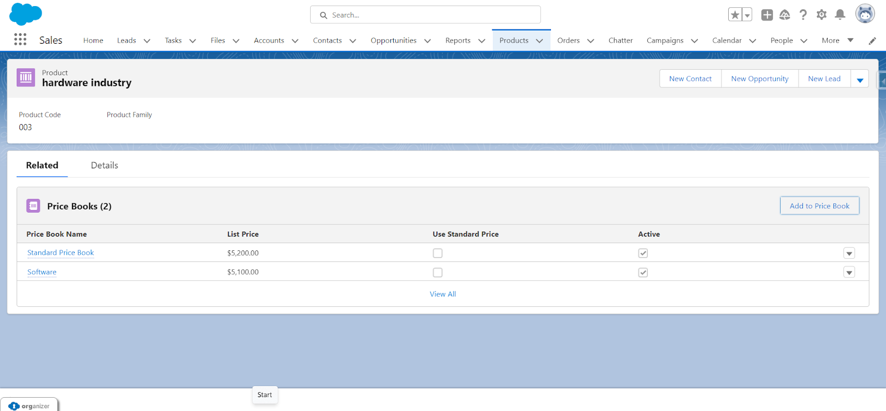The width and height of the screenshot is (886, 411).
Task: Open the Trailhead guidance icon
Action: pyautogui.click(x=785, y=15)
